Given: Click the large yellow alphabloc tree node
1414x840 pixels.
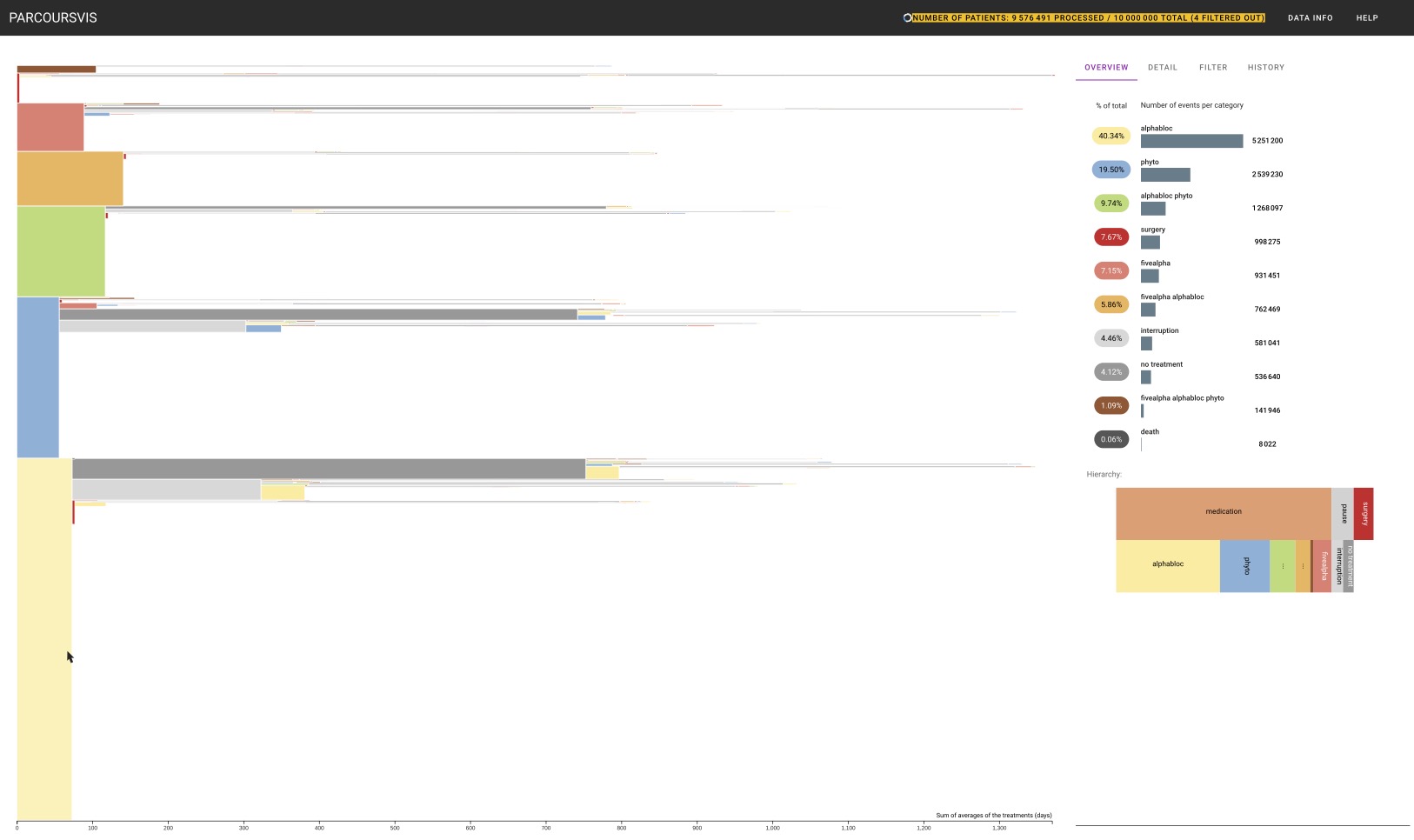Looking at the screenshot, I should point(43,639).
